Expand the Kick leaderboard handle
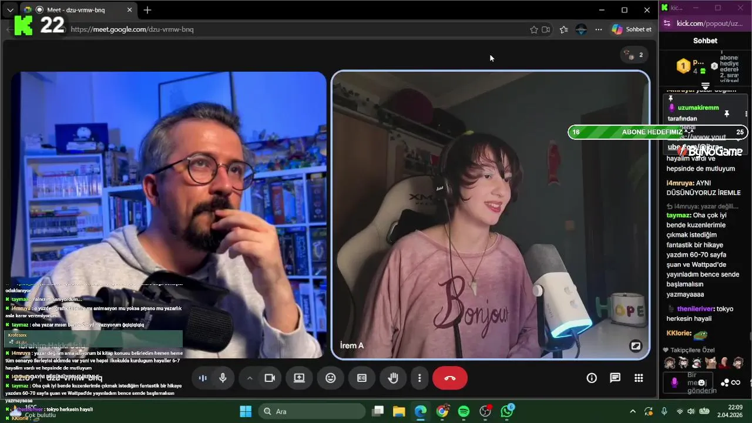752x423 pixels. (706, 86)
